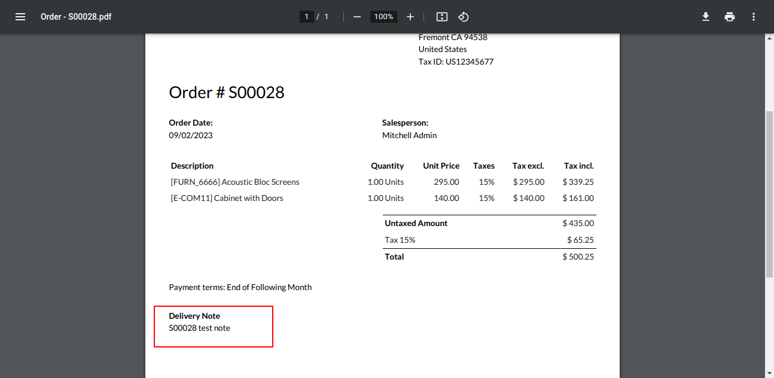Click the payment terms line
The width and height of the screenshot is (774, 378).
tap(240, 287)
